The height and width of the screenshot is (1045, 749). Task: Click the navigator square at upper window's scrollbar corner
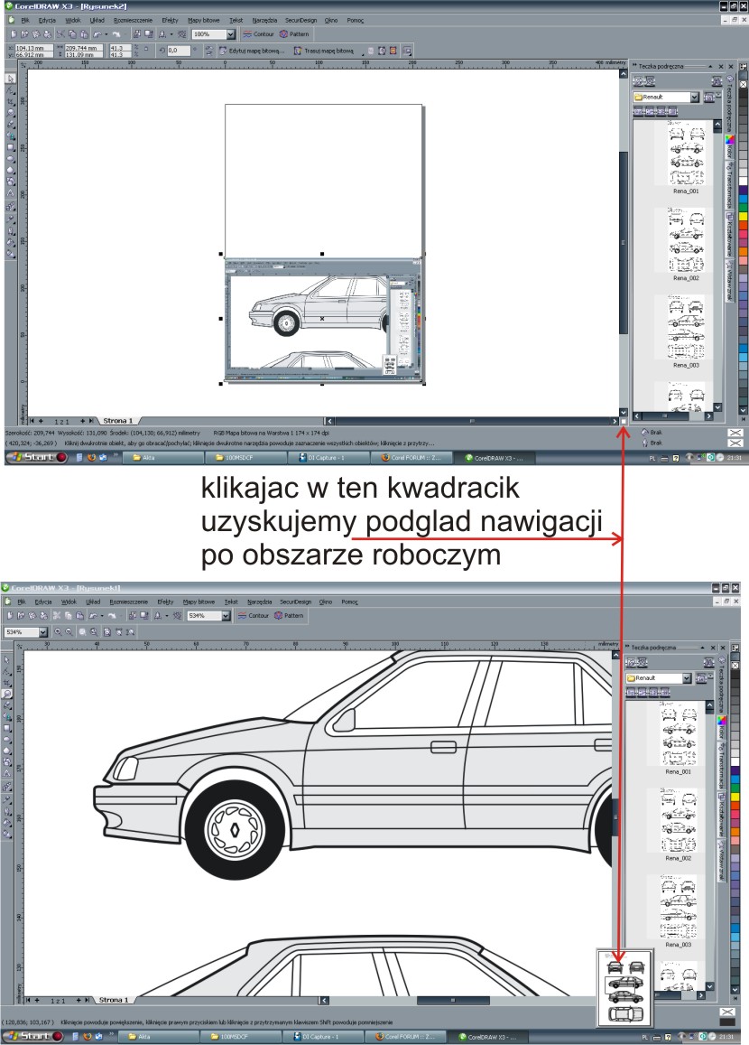623,420
